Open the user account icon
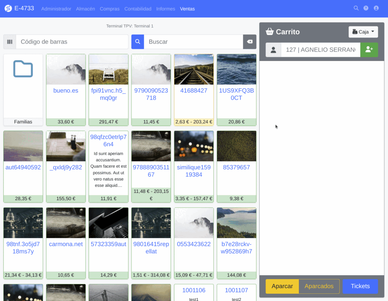 pos(376,8)
